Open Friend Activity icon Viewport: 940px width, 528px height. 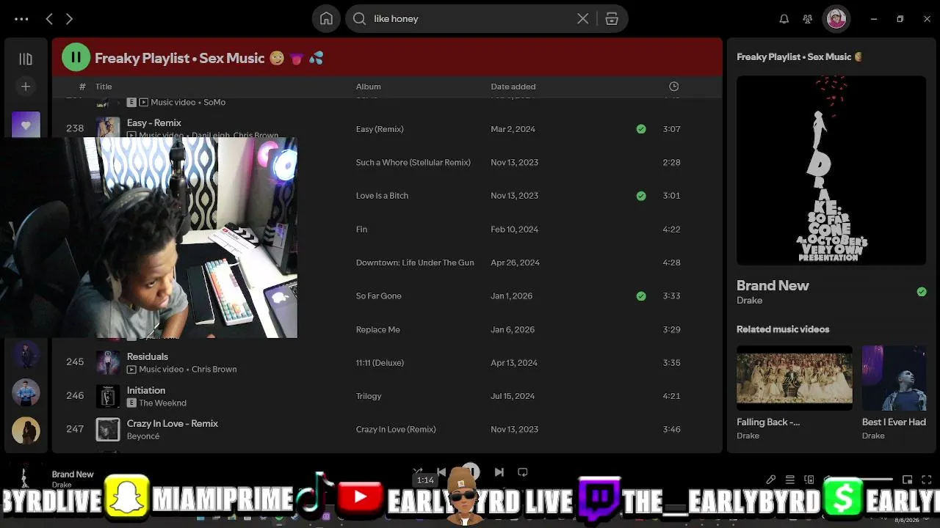808,19
